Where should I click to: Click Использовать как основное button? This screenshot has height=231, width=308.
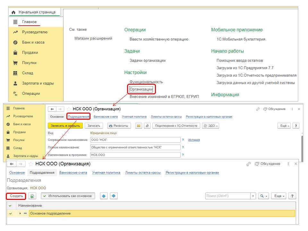[68, 196]
